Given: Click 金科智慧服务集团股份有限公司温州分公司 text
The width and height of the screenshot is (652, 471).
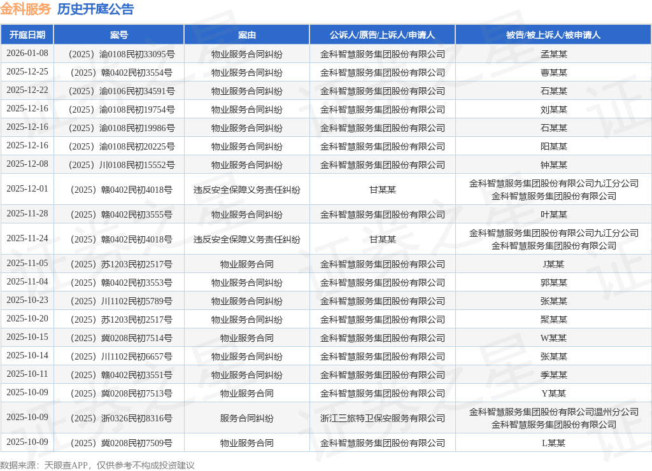Looking at the screenshot, I should pyautogui.click(x=553, y=412).
